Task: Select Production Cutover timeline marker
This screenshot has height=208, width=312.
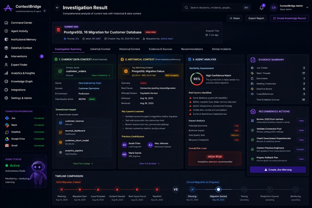Action: (270, 189)
